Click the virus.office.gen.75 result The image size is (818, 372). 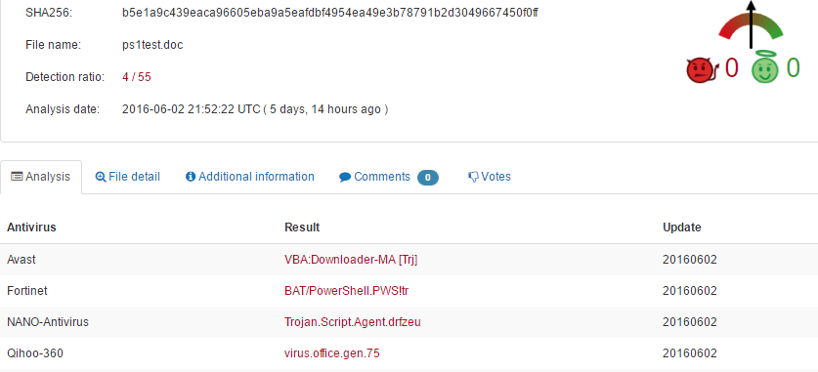[x=331, y=353]
